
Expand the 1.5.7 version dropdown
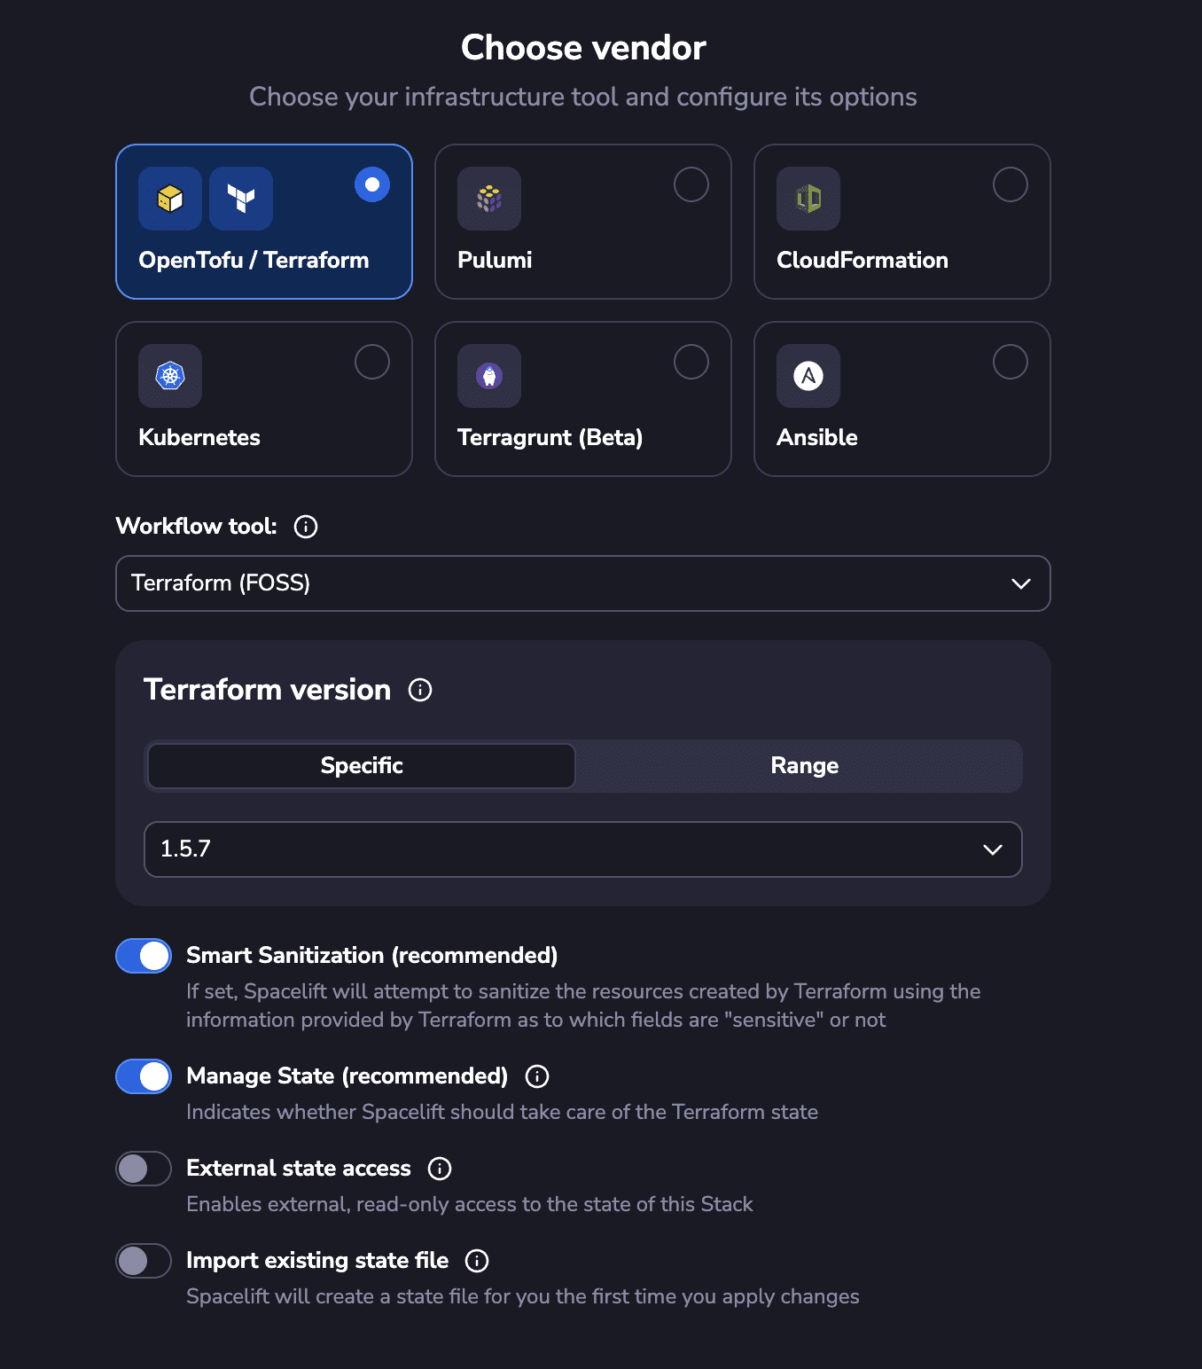[583, 849]
